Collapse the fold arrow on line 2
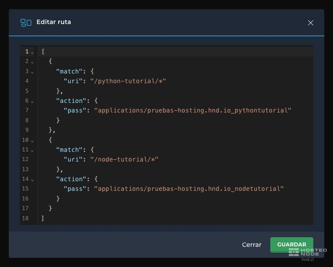The width and height of the screenshot is (333, 267). pos(32,62)
